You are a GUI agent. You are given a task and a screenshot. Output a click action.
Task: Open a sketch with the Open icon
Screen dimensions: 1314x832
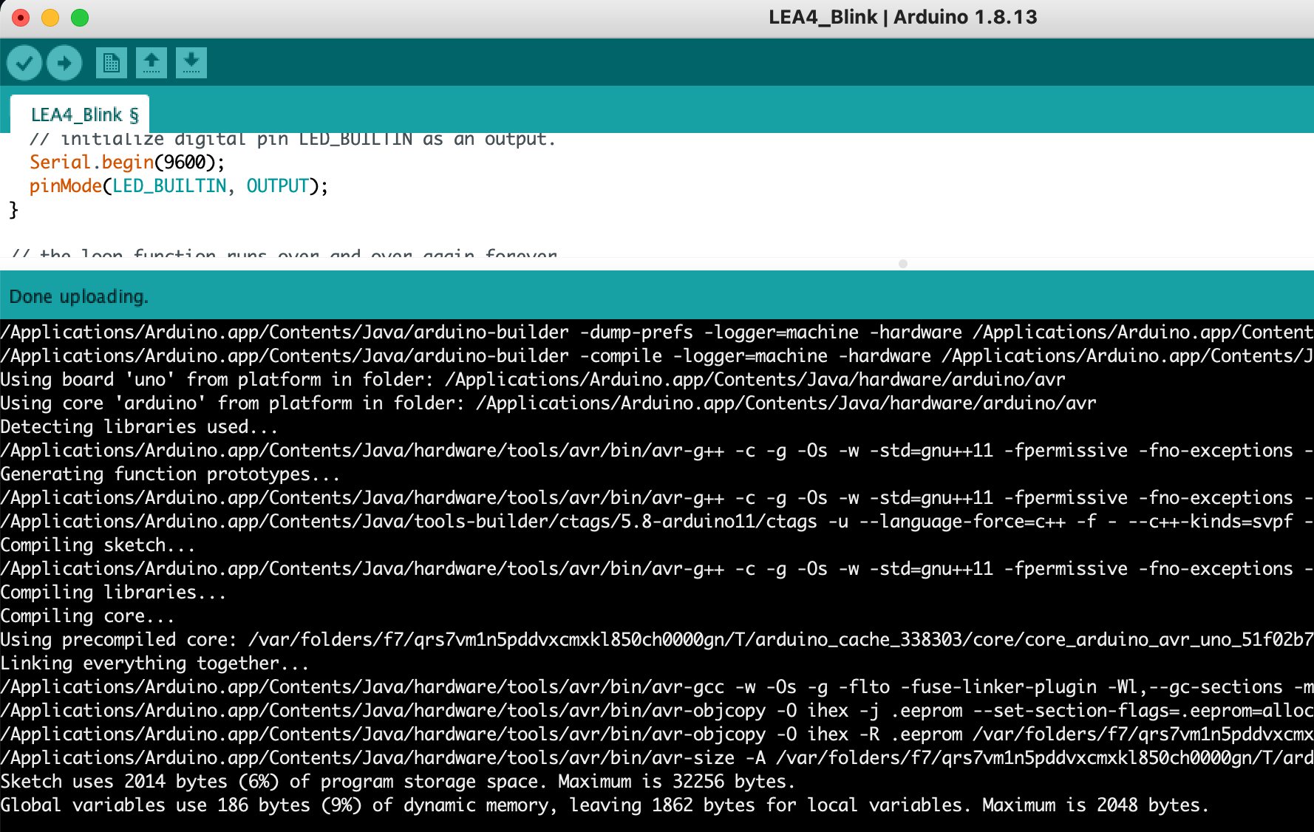point(152,63)
